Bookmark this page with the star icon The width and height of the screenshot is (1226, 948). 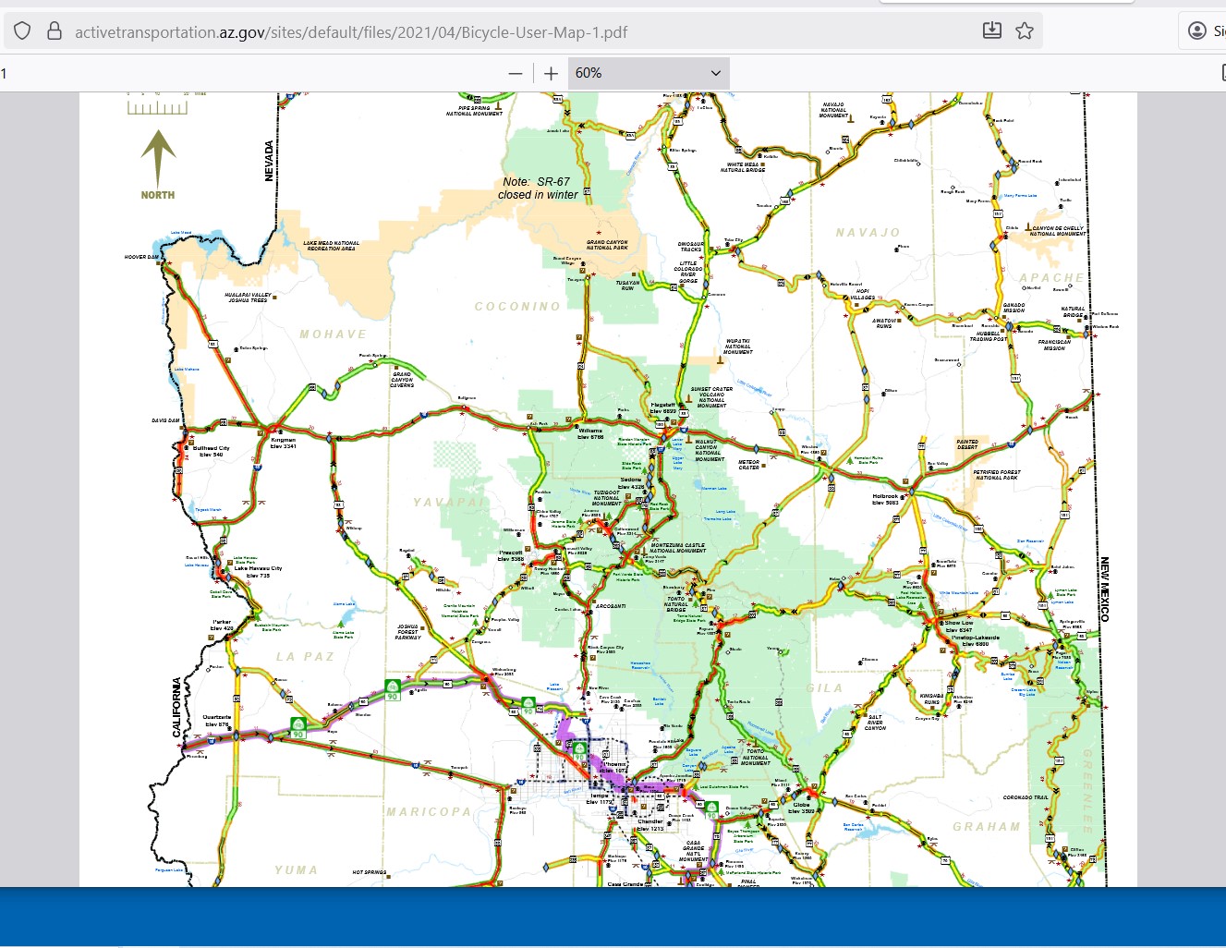[1025, 30]
